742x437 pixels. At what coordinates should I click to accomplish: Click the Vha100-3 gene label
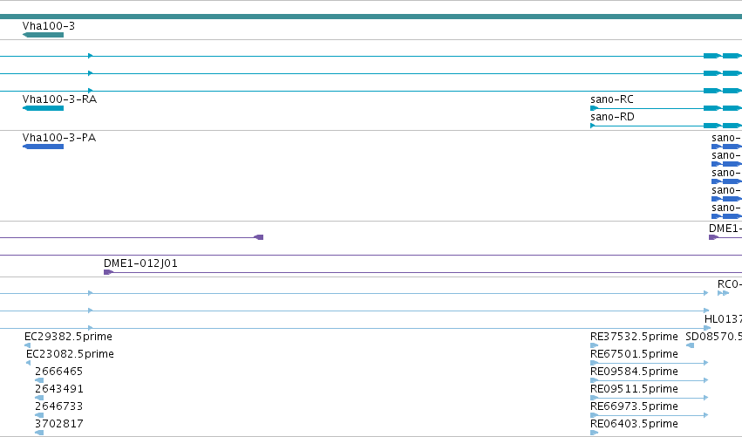49,26
